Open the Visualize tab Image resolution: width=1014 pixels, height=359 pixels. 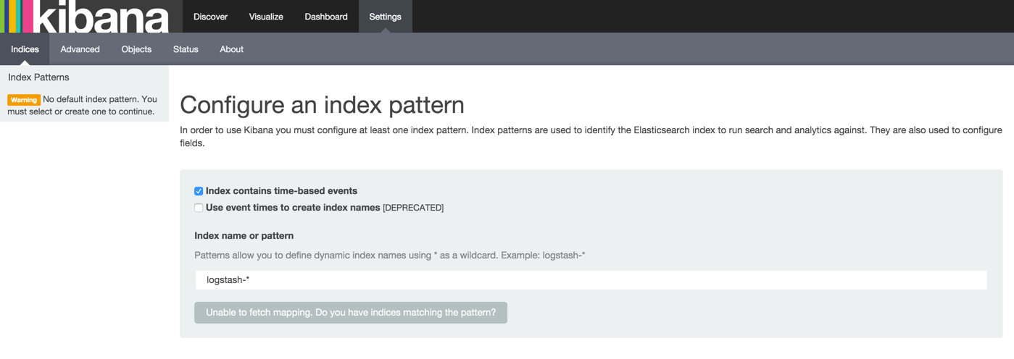(x=266, y=16)
